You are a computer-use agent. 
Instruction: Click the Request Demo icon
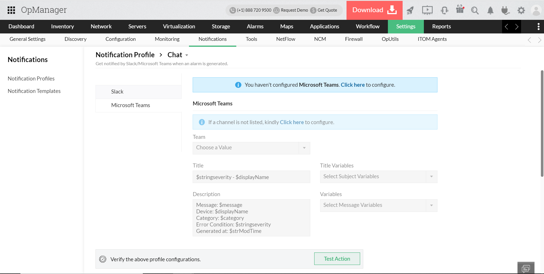pos(277,10)
